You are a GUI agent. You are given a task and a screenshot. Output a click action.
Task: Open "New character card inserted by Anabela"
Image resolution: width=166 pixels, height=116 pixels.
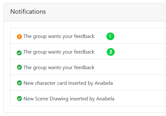68,83
